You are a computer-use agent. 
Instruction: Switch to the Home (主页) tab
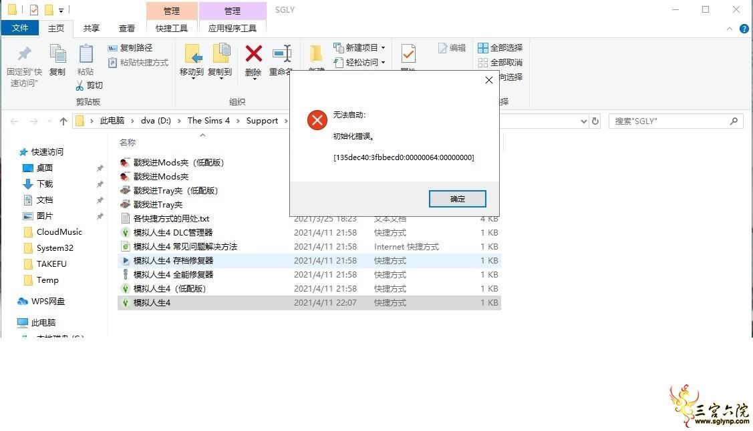click(x=56, y=28)
